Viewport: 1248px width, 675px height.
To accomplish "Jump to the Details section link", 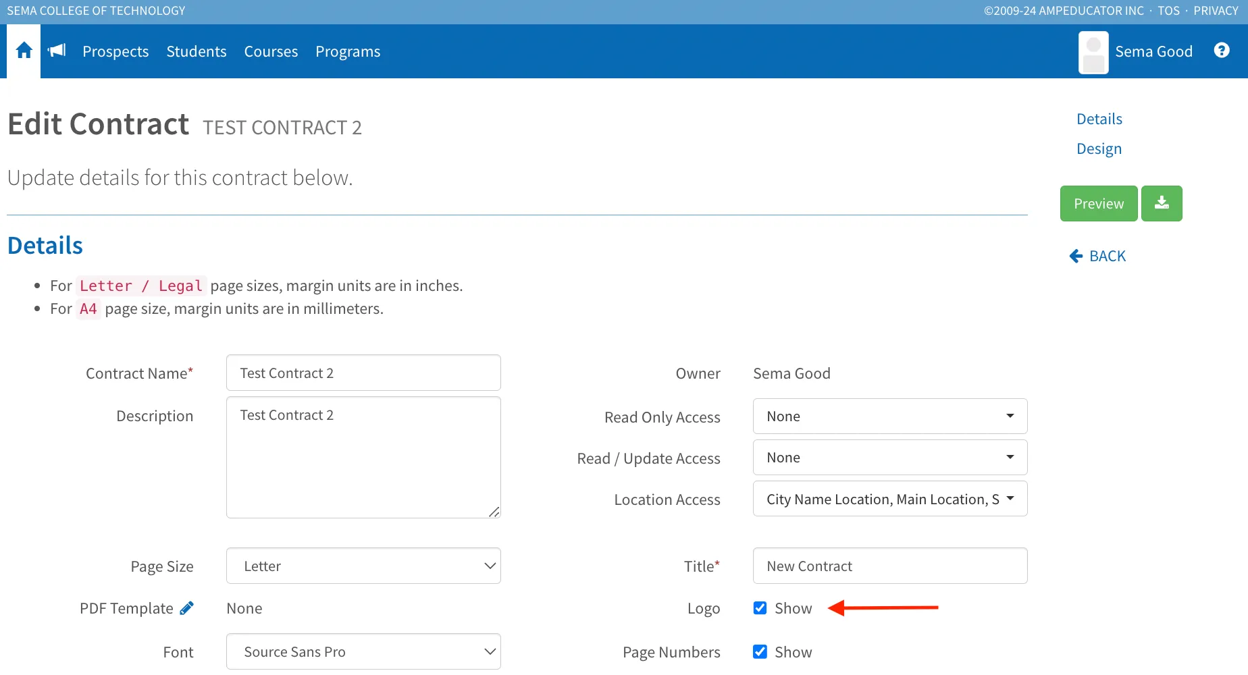I will [x=1099, y=119].
